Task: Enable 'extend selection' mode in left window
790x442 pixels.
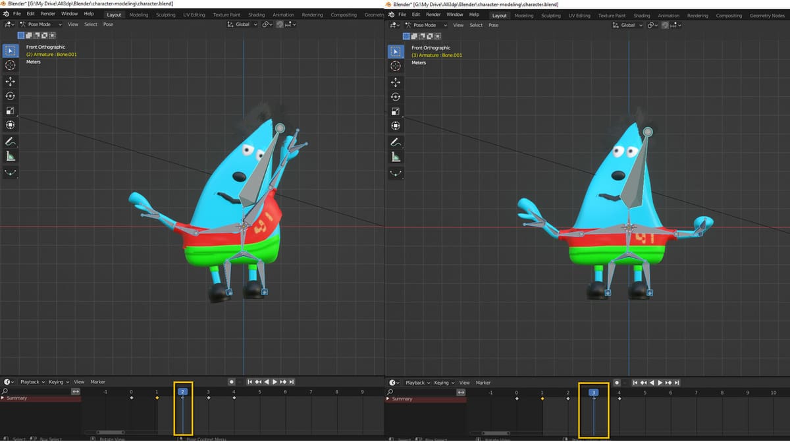Action: point(29,35)
